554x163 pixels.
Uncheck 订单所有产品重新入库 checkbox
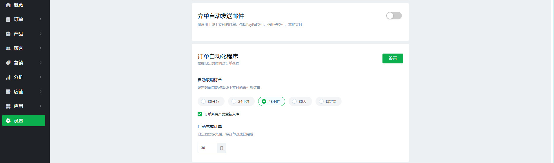tap(200, 114)
